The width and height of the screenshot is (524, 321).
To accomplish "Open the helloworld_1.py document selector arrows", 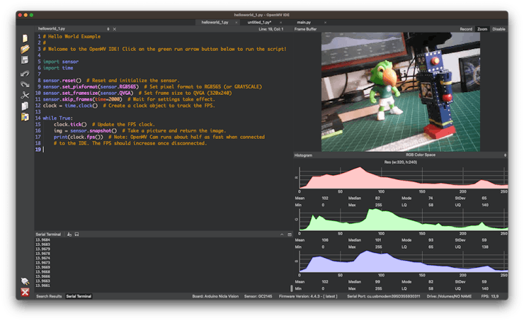I will (x=108, y=29).
